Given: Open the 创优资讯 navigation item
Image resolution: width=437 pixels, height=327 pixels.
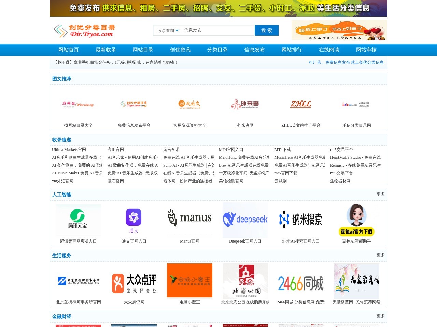Looking at the screenshot, I should pos(180,50).
